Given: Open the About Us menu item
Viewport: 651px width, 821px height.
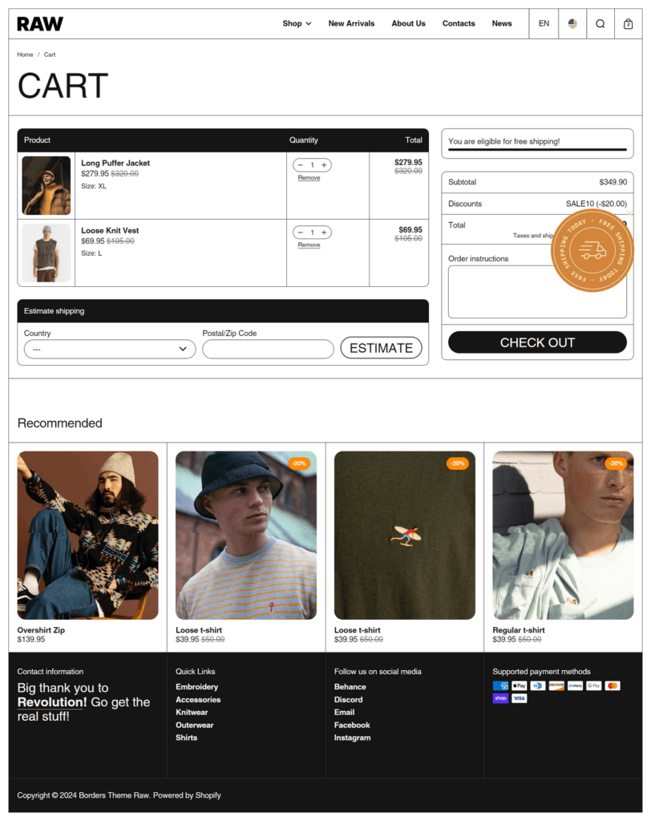Looking at the screenshot, I should [409, 23].
